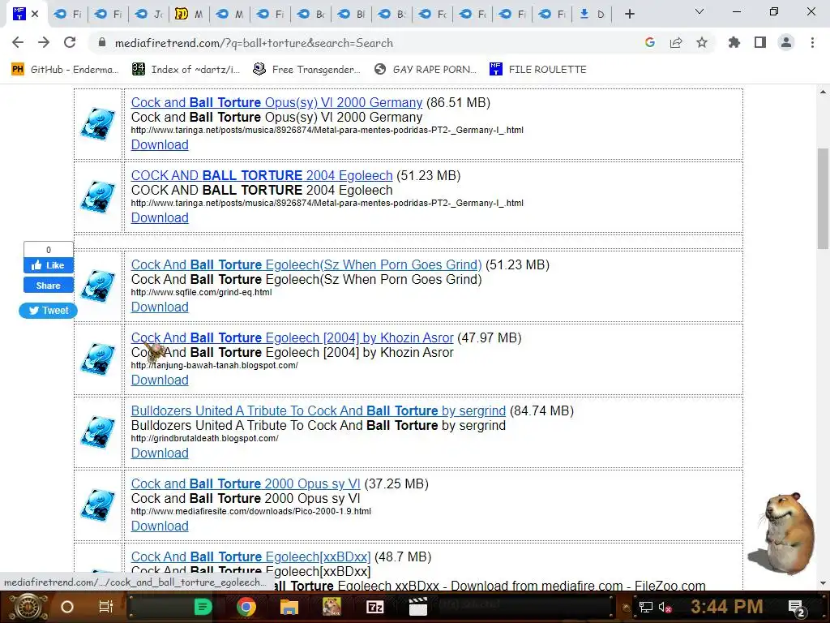Viewport: 830px width, 623px height.
Task: Open Google Chrome from taskbar
Action: [246, 607]
